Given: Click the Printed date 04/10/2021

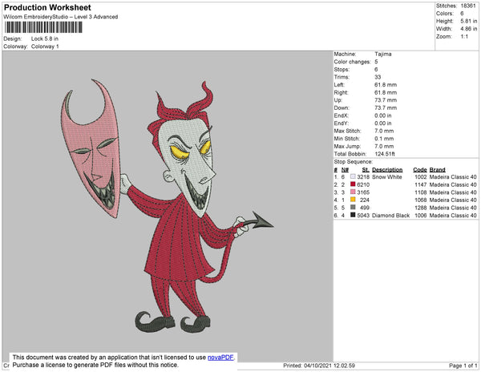Looking at the screenshot, I should [319, 366].
